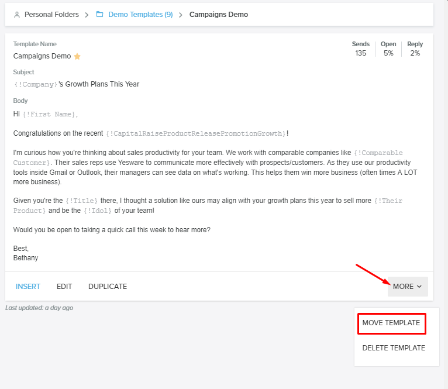
Task: Click the Open rate 5% stat
Action: click(388, 53)
